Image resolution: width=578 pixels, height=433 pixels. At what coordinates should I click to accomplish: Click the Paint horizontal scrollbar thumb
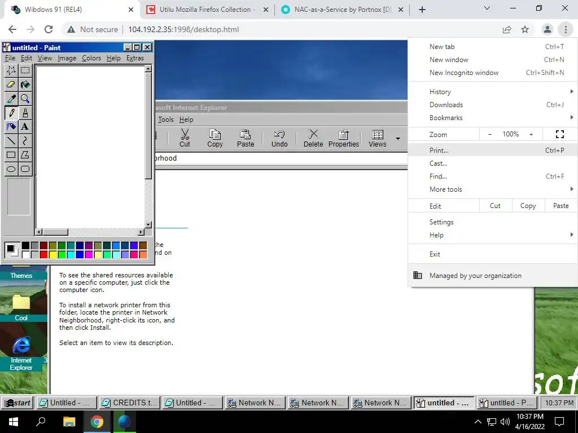pyautogui.click(x=55, y=232)
